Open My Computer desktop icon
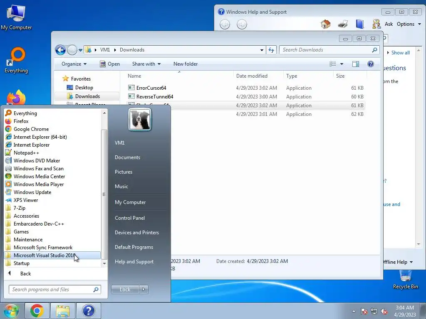Image resolution: width=426 pixels, height=319 pixels. tap(16, 17)
